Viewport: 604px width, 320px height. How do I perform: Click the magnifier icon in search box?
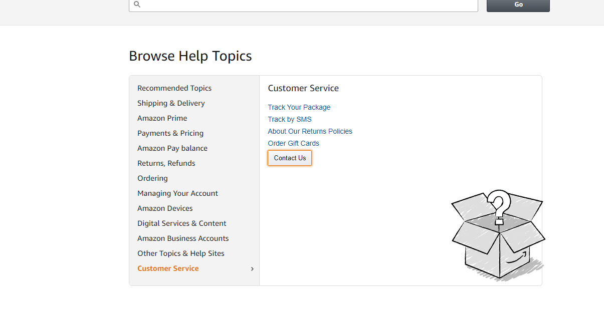click(137, 5)
